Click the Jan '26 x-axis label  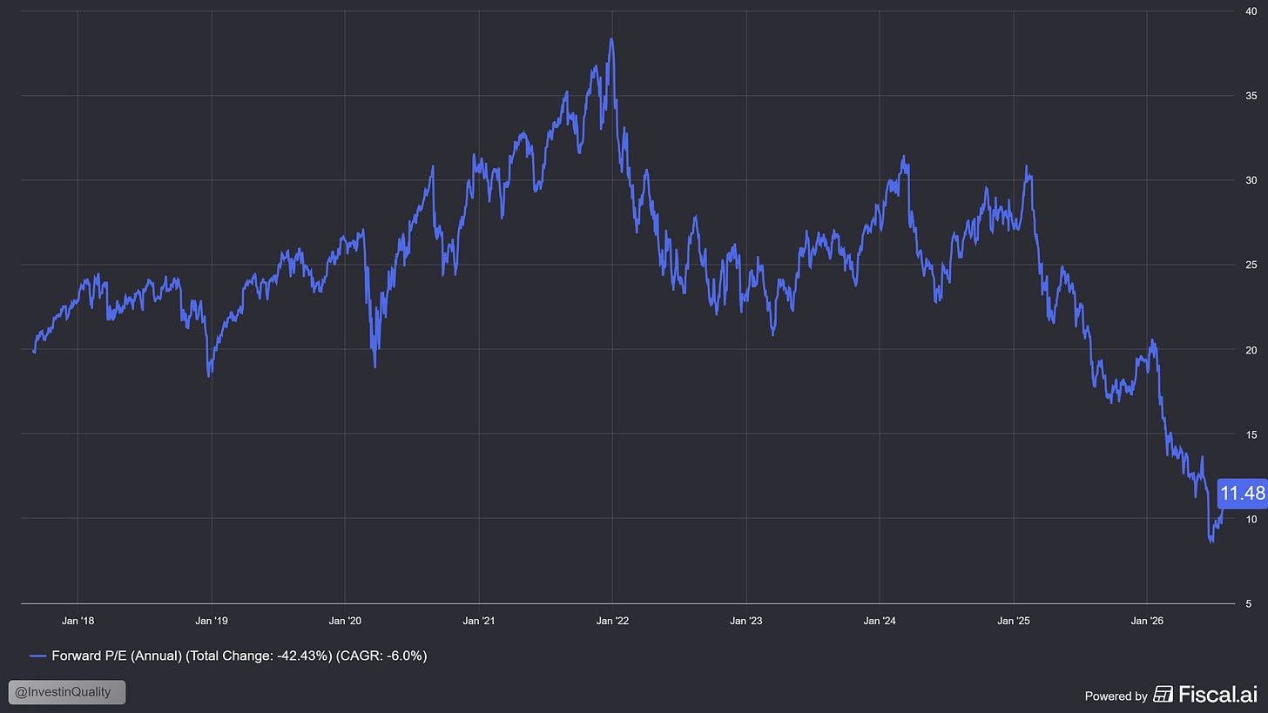[x=1147, y=621]
